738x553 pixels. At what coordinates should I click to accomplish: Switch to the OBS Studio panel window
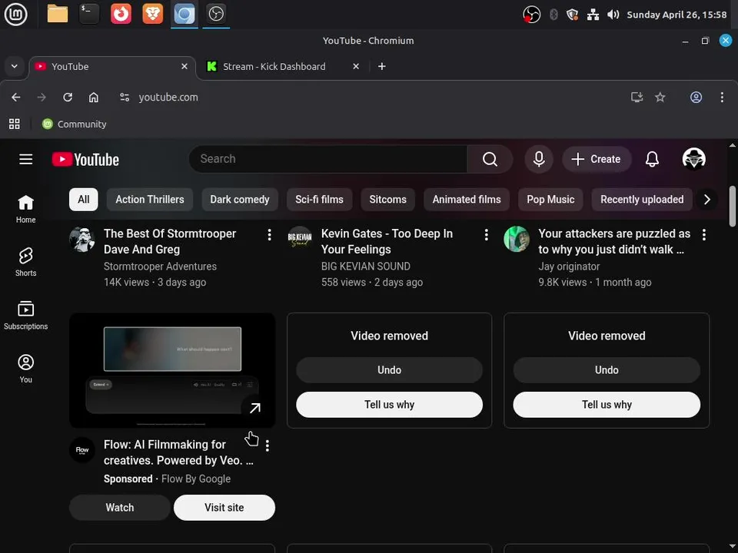pyautogui.click(x=216, y=14)
